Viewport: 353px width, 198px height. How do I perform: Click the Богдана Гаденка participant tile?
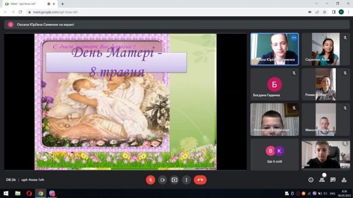coord(275,84)
